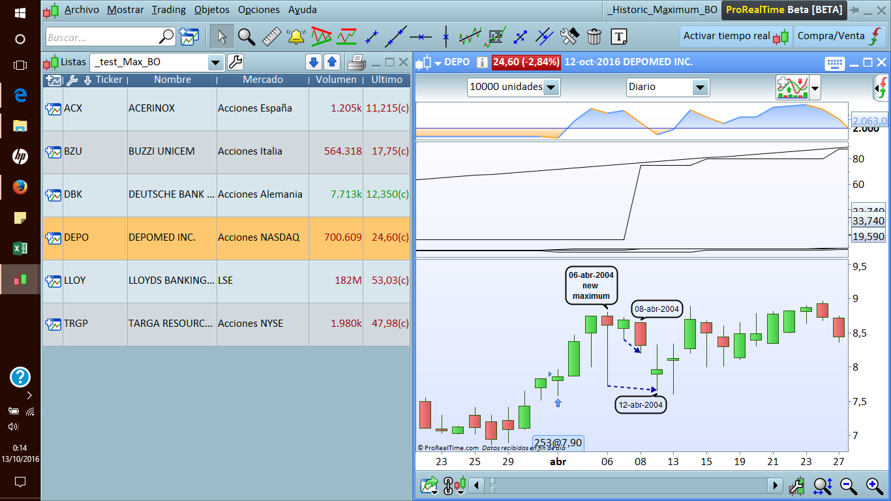Adjust horizontal and vertical zoom icon

[823, 485]
